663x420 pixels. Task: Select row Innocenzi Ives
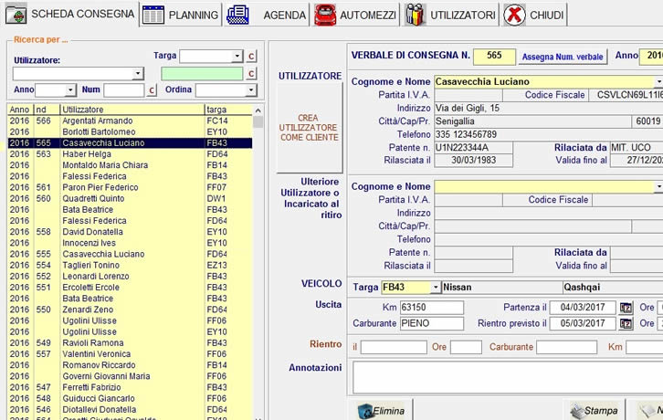(130, 243)
